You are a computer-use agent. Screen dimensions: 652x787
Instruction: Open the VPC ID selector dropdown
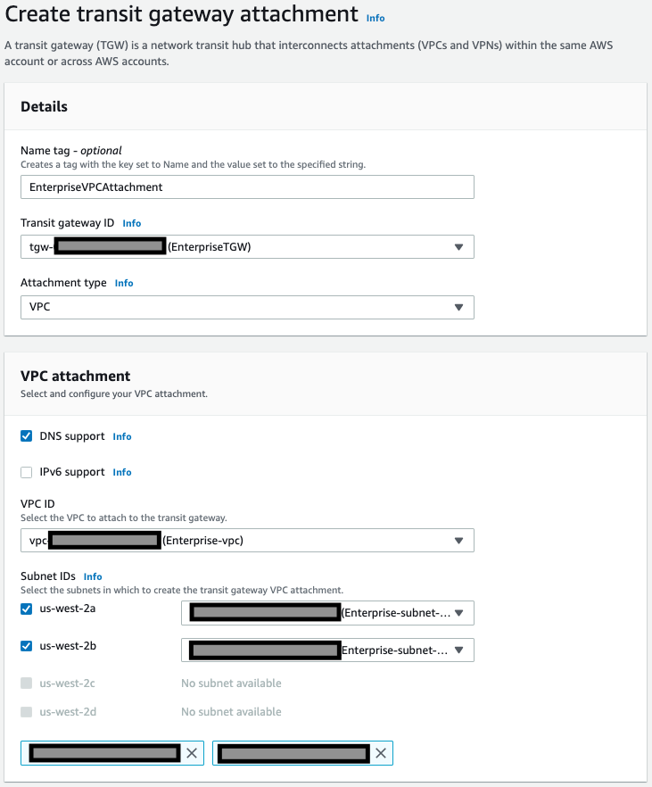pos(458,540)
